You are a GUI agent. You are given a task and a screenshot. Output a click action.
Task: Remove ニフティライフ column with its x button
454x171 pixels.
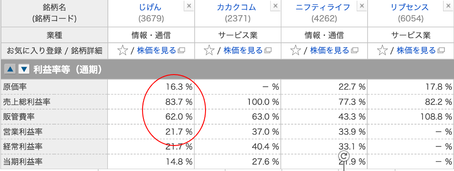tap(362, 5)
